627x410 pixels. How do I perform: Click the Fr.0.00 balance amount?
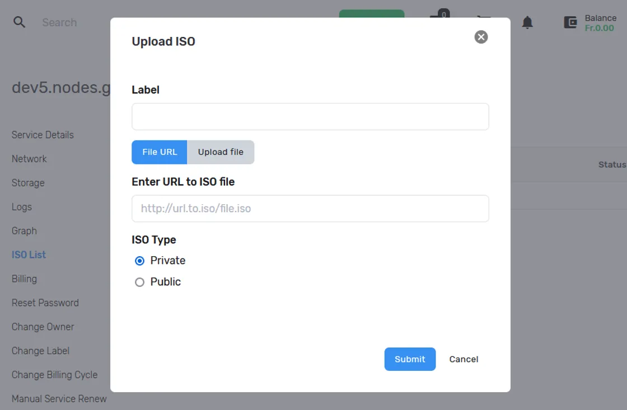599,29
